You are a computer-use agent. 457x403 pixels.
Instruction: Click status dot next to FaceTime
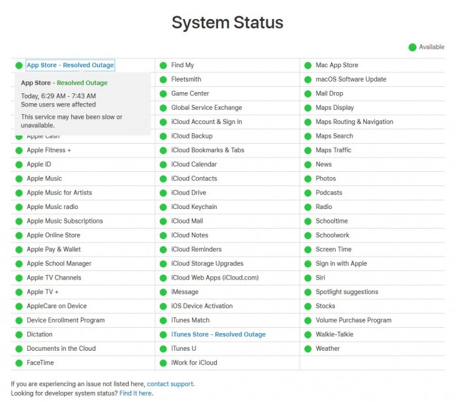pyautogui.click(x=19, y=363)
